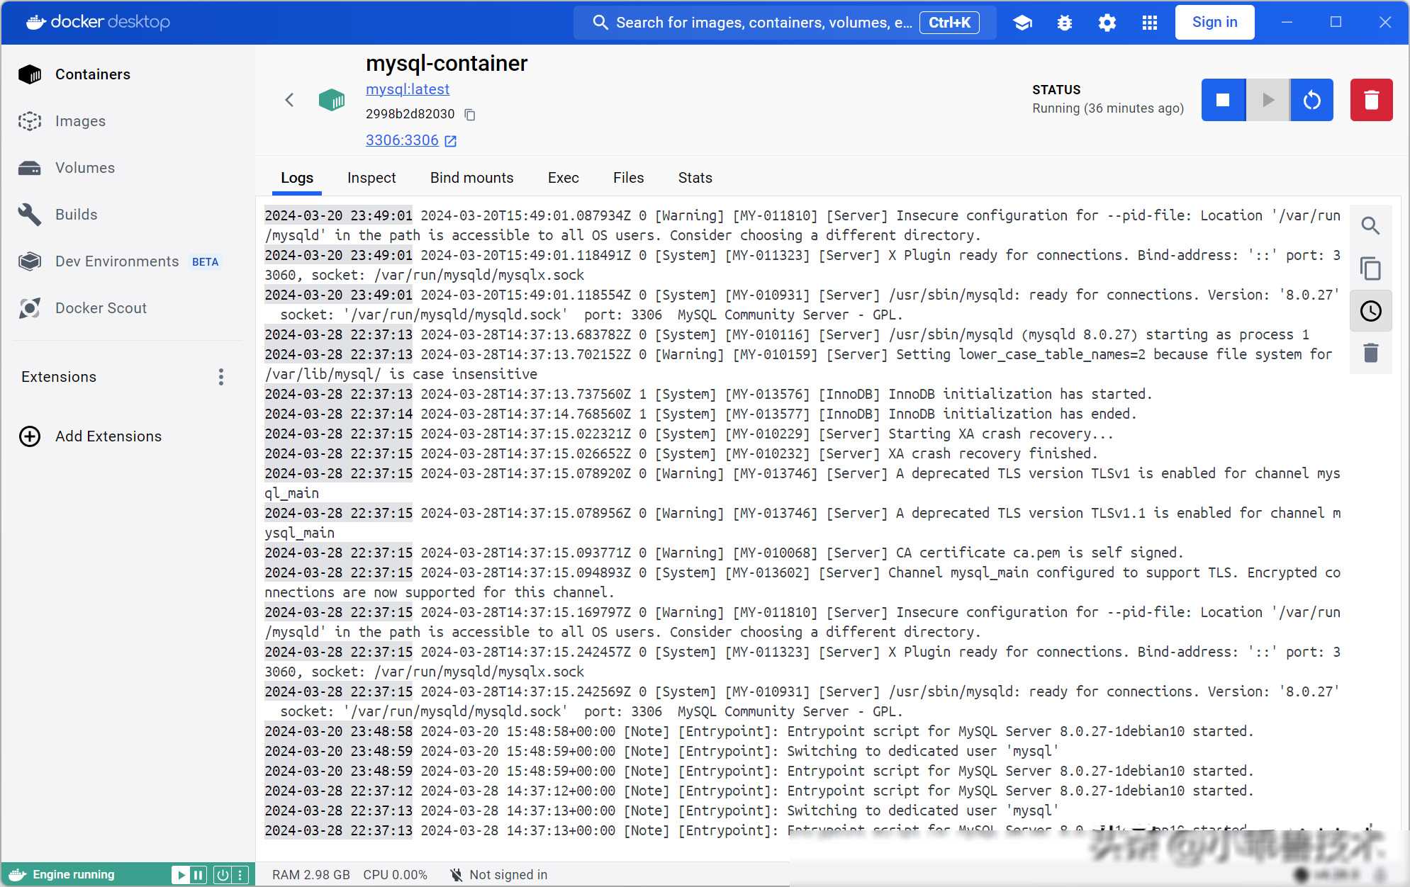Open the mysql:latest image link
Viewport: 1410px width, 887px height.
click(408, 89)
